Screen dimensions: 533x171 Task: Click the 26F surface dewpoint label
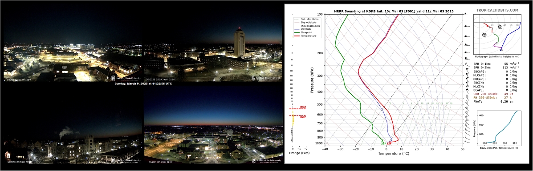click(383, 144)
